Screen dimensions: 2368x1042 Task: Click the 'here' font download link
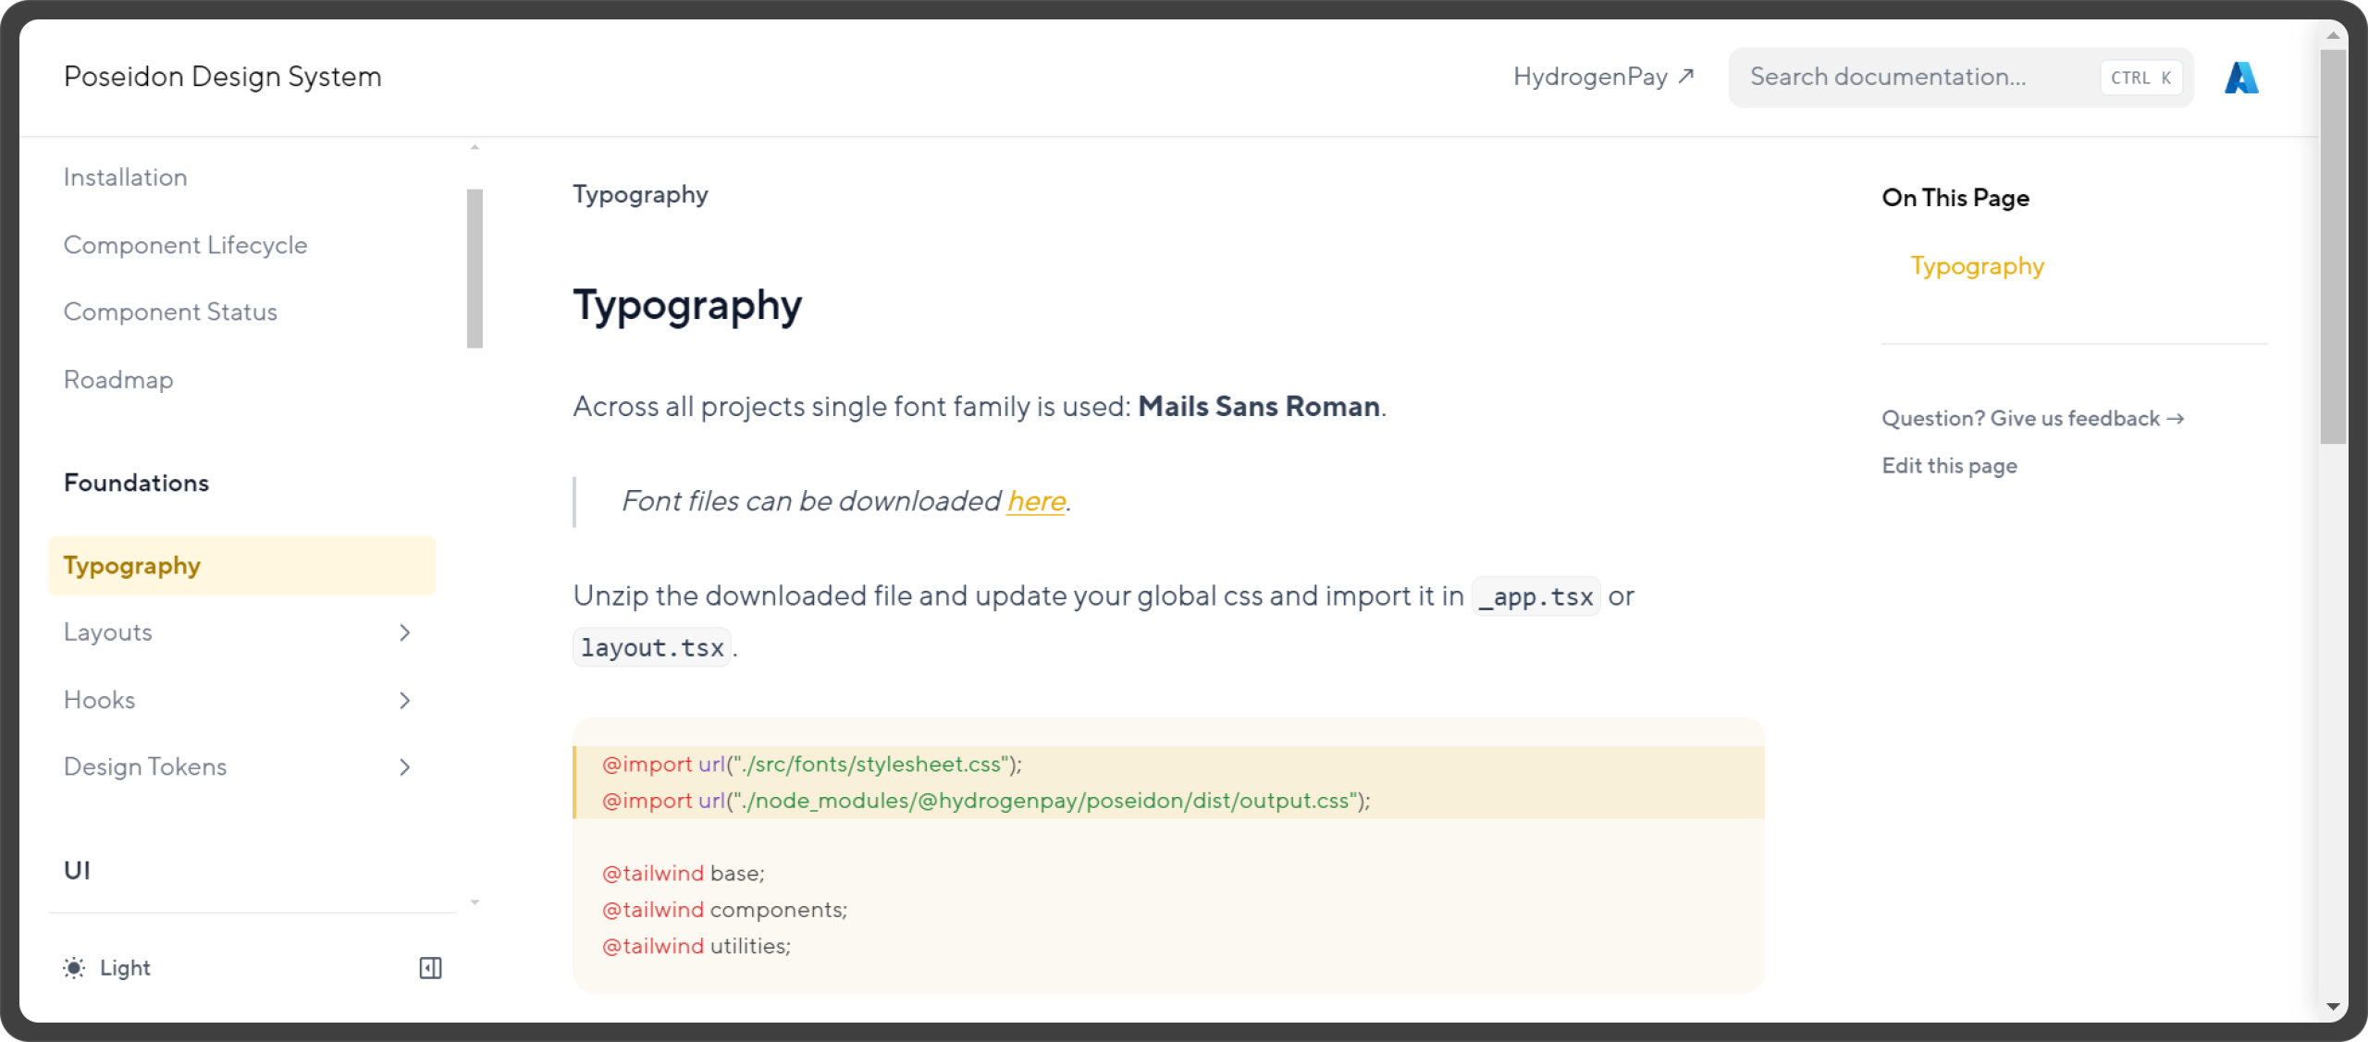[1036, 501]
